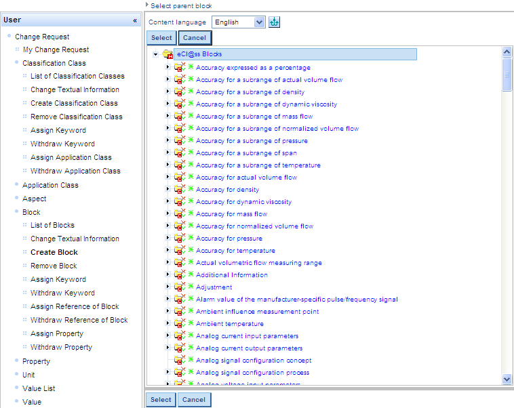Expand the Analog current input parameters node

pos(168,336)
